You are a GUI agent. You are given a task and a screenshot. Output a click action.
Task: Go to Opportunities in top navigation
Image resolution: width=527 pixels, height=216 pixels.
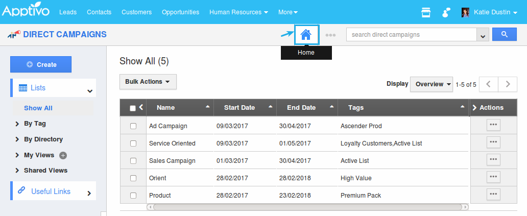(180, 12)
